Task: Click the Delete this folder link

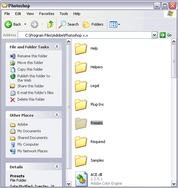Action: [31, 100]
